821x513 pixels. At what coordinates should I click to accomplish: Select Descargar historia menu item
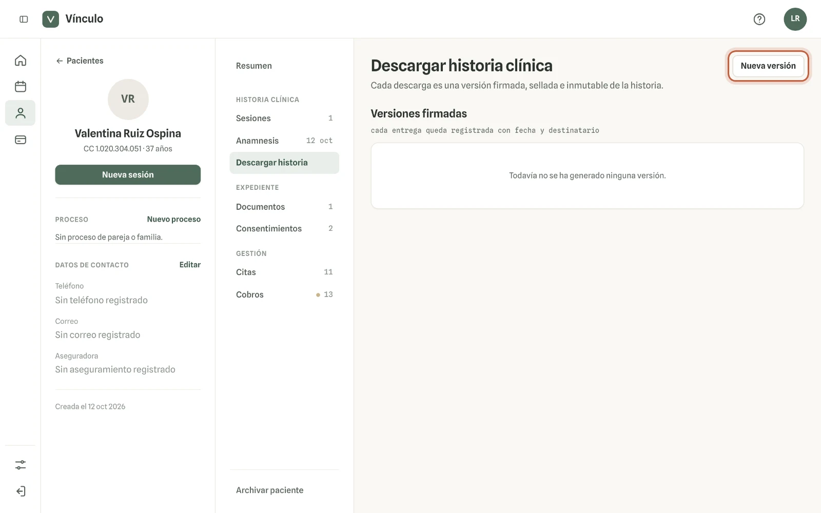tap(284, 163)
